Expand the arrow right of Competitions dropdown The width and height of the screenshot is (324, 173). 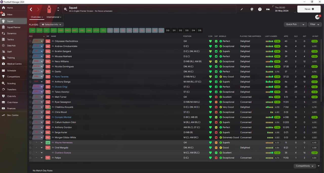point(319,166)
